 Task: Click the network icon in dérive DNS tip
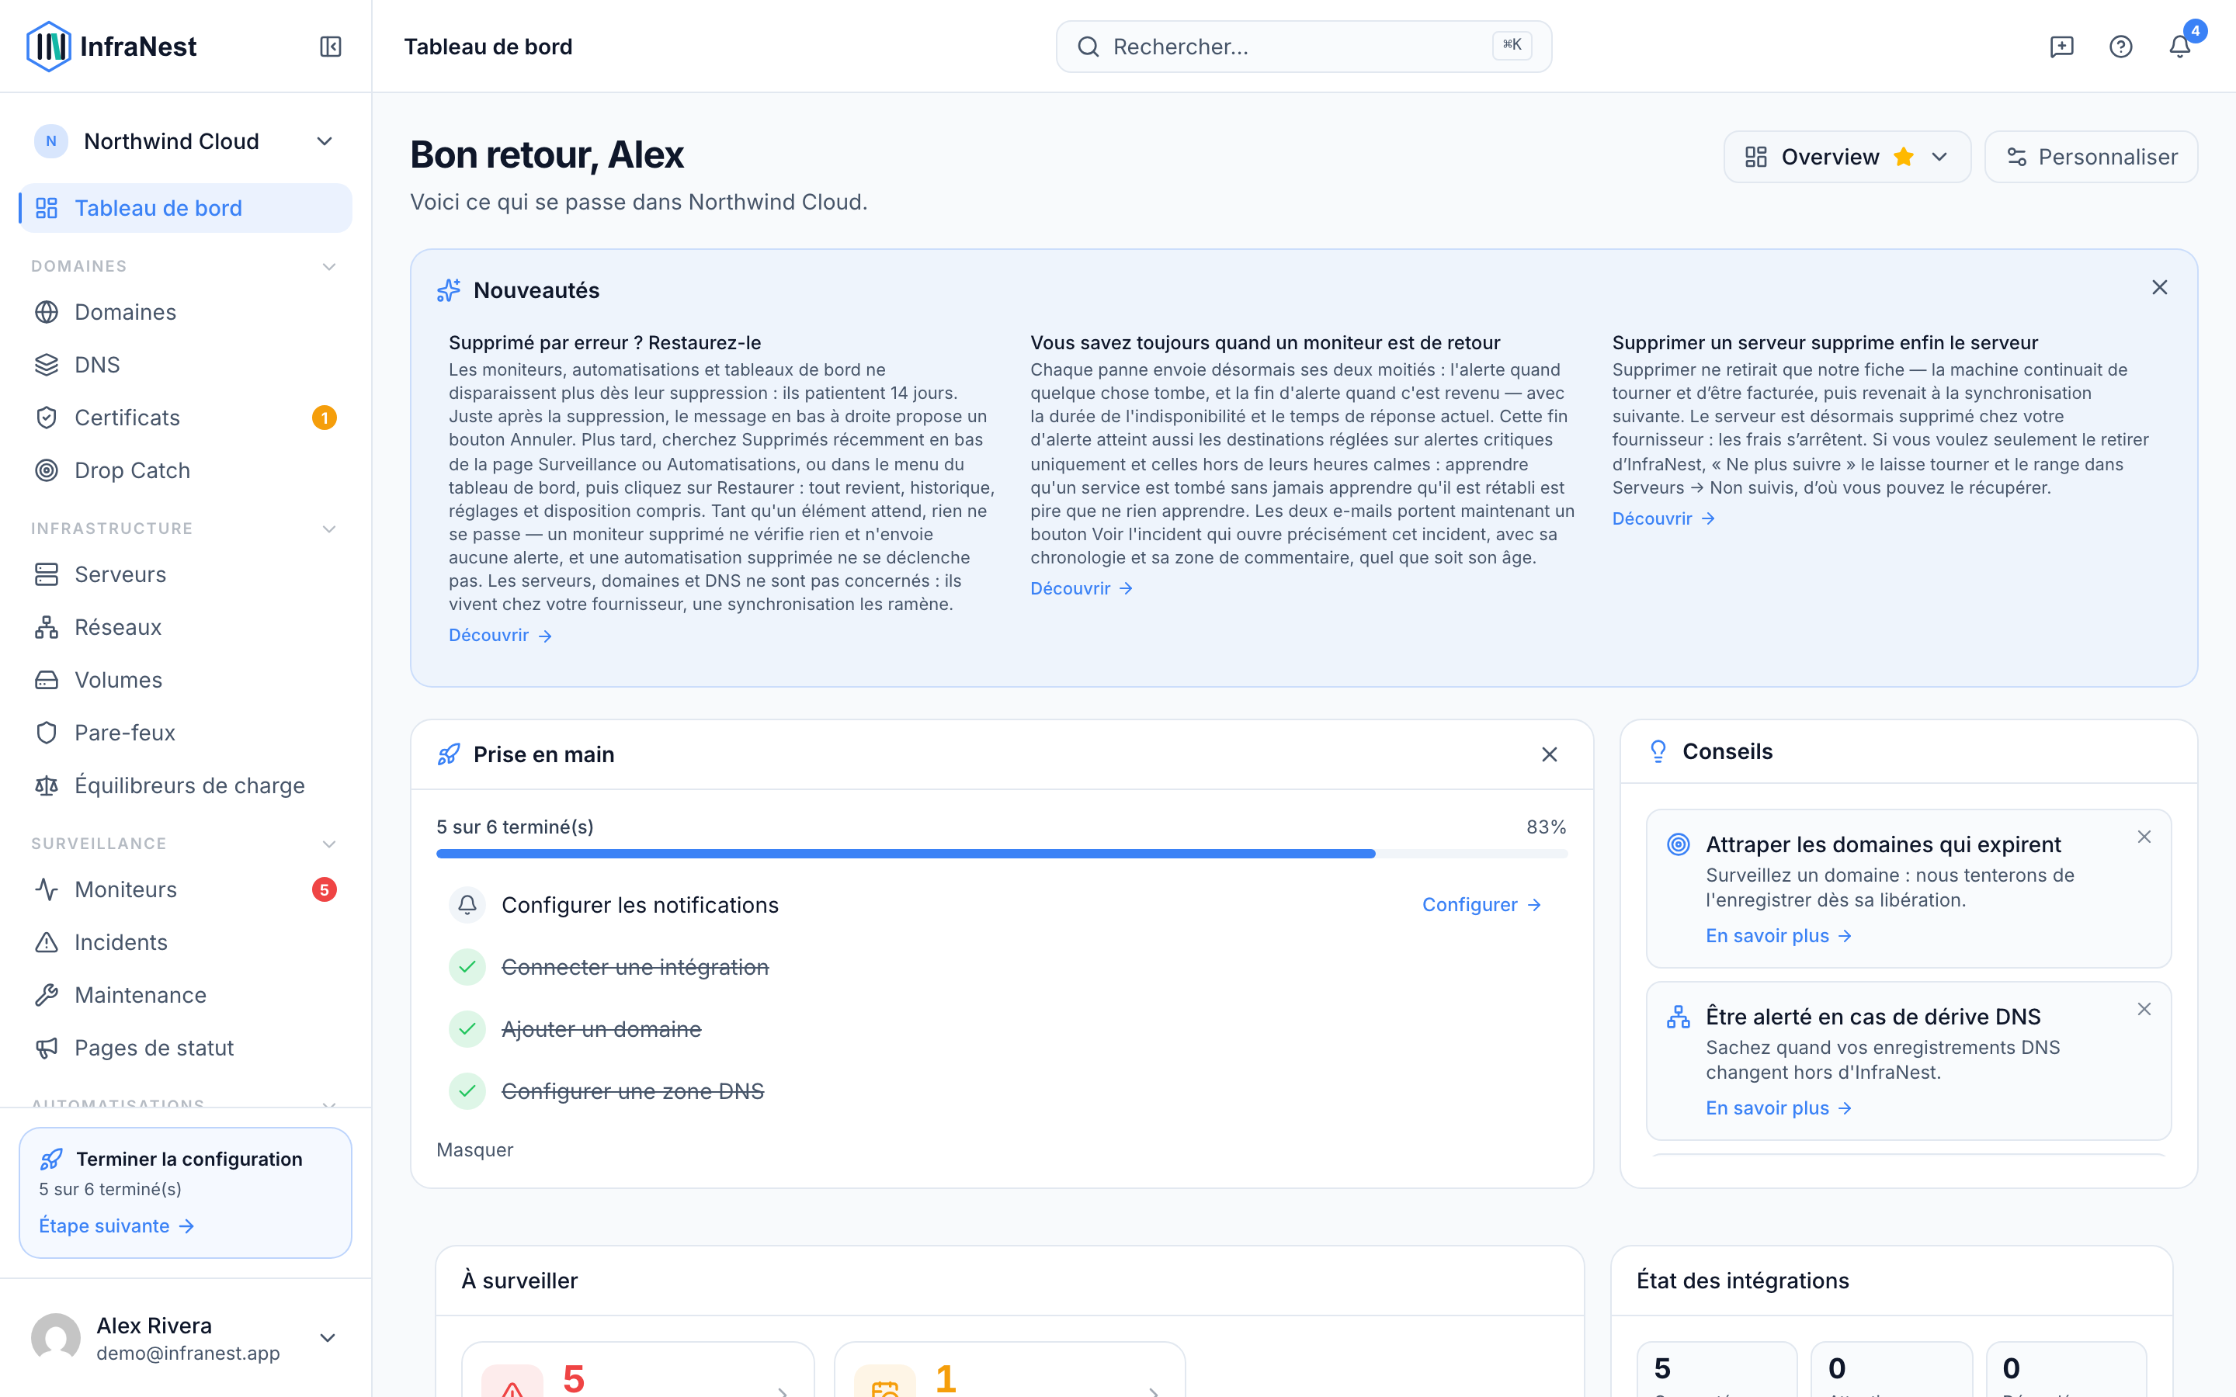(1678, 1017)
